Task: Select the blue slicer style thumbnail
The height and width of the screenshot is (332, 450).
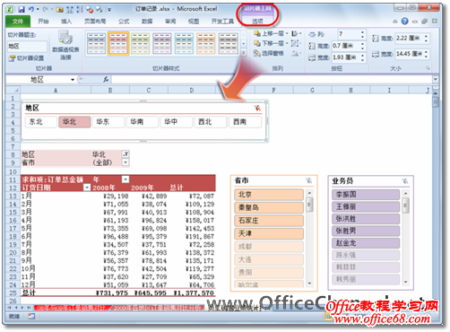Action: point(96,43)
